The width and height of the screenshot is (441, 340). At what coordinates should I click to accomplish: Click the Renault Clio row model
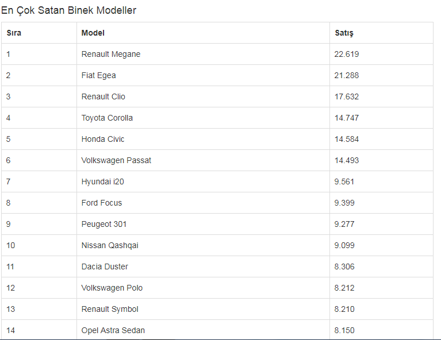point(103,96)
